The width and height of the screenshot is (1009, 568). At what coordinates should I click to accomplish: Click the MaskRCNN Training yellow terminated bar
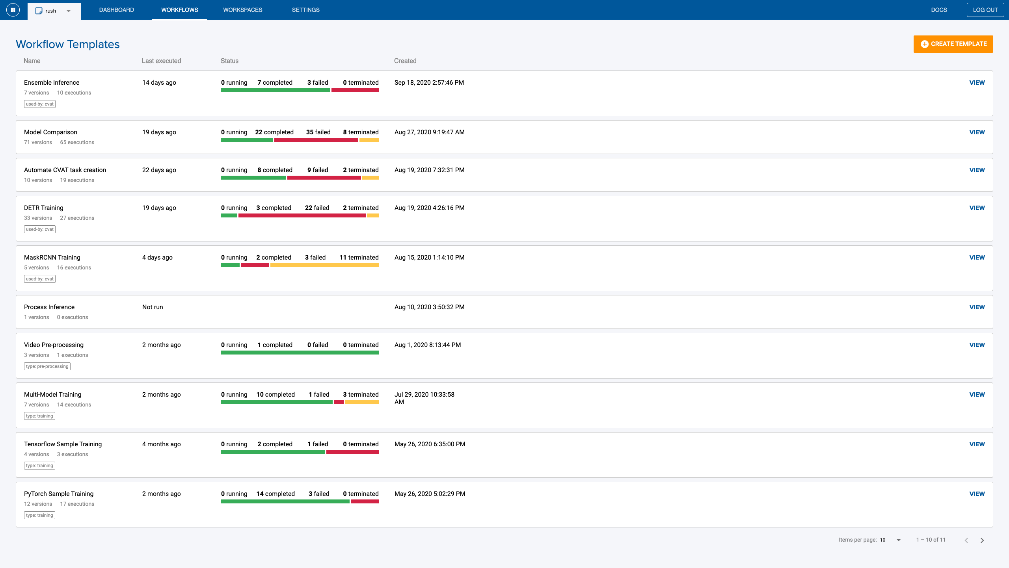(x=324, y=265)
